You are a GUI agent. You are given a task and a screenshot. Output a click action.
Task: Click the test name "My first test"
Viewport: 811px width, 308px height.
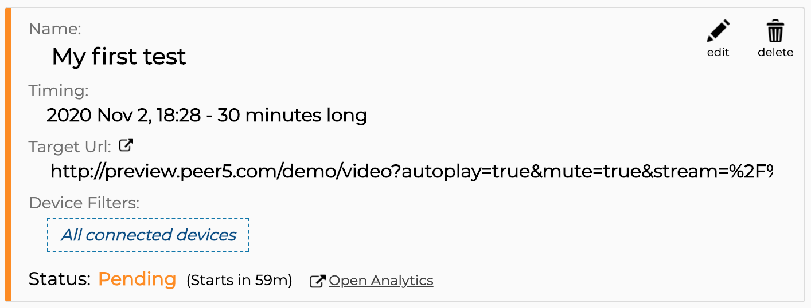[x=119, y=56]
